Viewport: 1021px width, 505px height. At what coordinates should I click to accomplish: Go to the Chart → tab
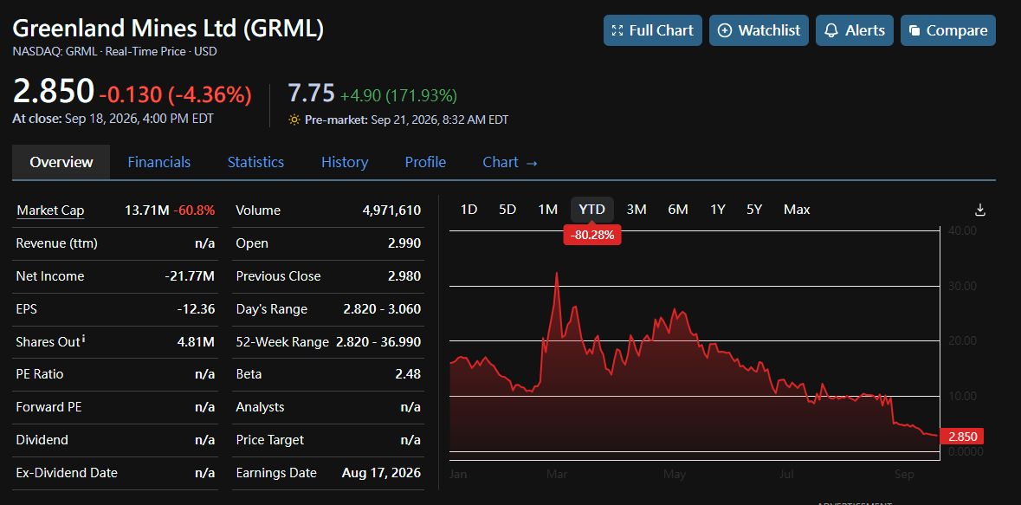click(x=510, y=162)
